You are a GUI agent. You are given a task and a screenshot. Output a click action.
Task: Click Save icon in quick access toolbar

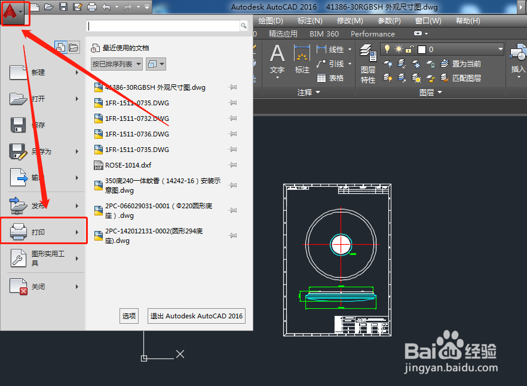pos(63,7)
